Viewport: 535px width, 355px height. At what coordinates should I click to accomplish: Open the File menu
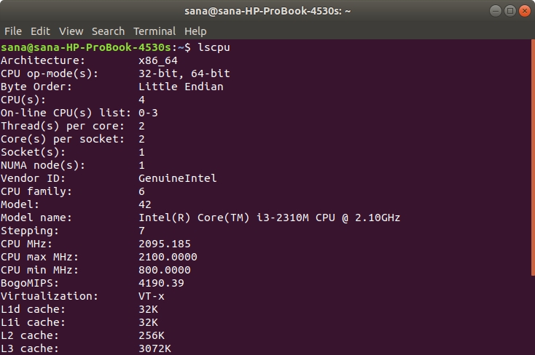[13, 31]
